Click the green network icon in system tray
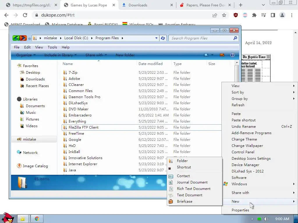Screen dimensions: 298x223 tap(259, 219)
